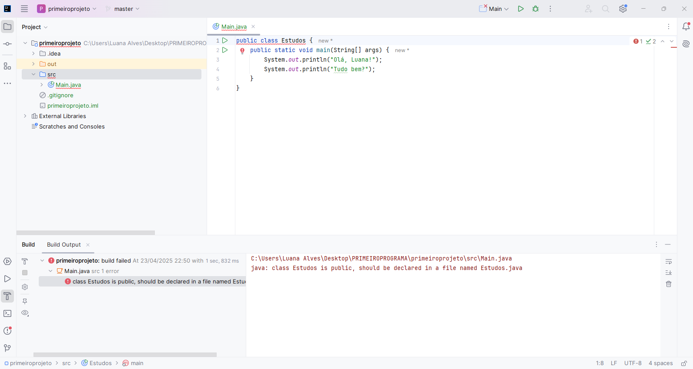
Task: Open the Problems tool window
Action: [7, 331]
